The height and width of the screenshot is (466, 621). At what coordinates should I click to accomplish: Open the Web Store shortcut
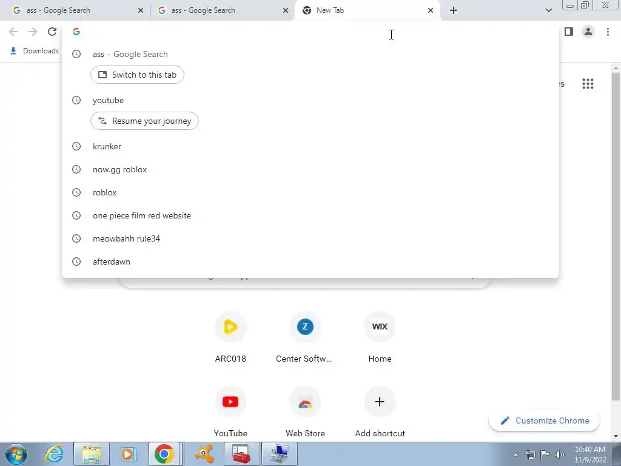click(304, 412)
